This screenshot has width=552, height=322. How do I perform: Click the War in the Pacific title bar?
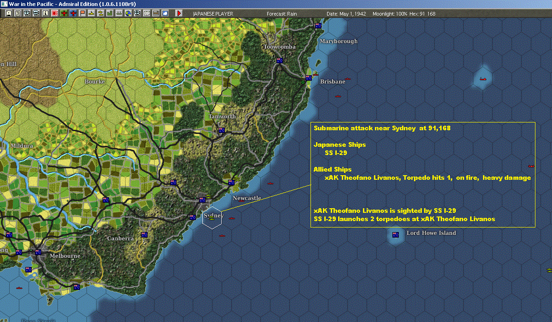[x=276, y=4]
